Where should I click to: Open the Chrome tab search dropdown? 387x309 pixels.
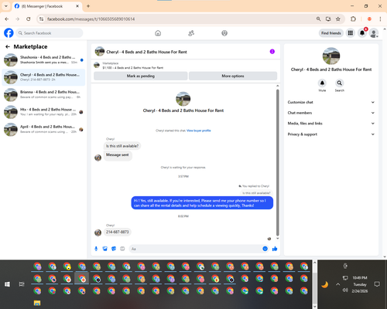click(x=6, y=6)
